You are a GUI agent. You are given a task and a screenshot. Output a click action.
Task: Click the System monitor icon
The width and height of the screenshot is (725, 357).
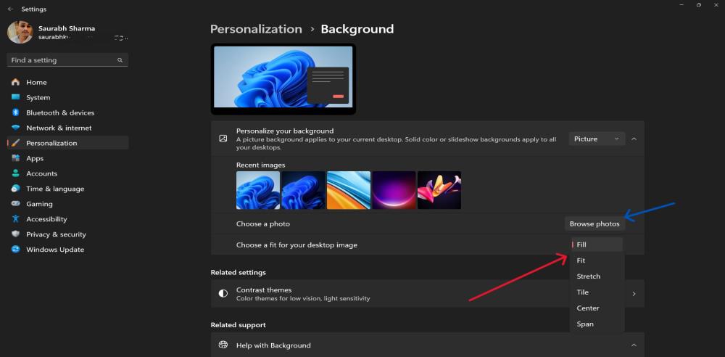click(x=16, y=97)
